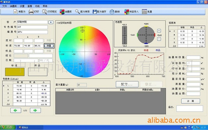The width and height of the screenshot is (208, 130).
Task: Open the 油墨库 ink library toolbar icon
Action: click(x=62, y=12)
